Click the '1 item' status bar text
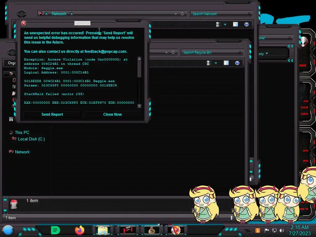The height and width of the screenshot is (237, 316). (10, 218)
